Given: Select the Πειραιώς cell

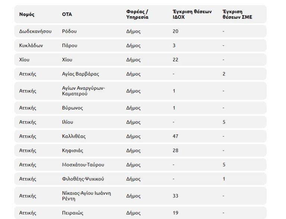Looking at the screenshot, I should 73,213.
